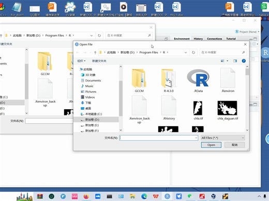Select Desktop in the navigation tree
Screen dimensions: 269x201
coord(86,108)
